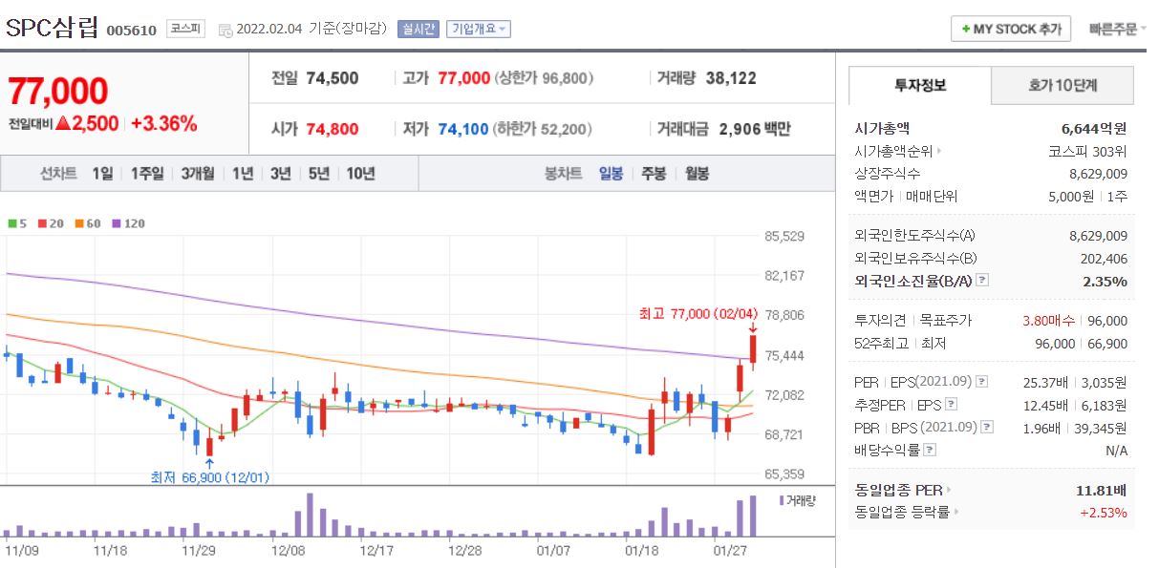Click the arrow icon after 동일업종 PER
This screenshot has height=568, width=1159.
(948, 490)
